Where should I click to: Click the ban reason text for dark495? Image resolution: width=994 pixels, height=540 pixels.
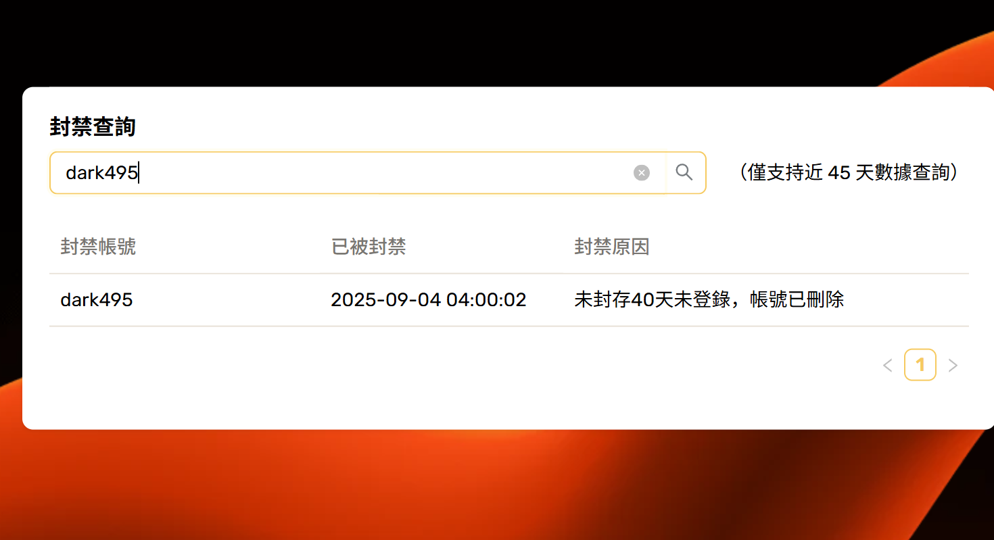click(709, 299)
